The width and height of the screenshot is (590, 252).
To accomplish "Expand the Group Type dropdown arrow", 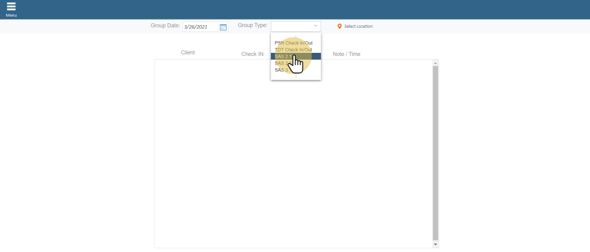I will click(x=316, y=26).
